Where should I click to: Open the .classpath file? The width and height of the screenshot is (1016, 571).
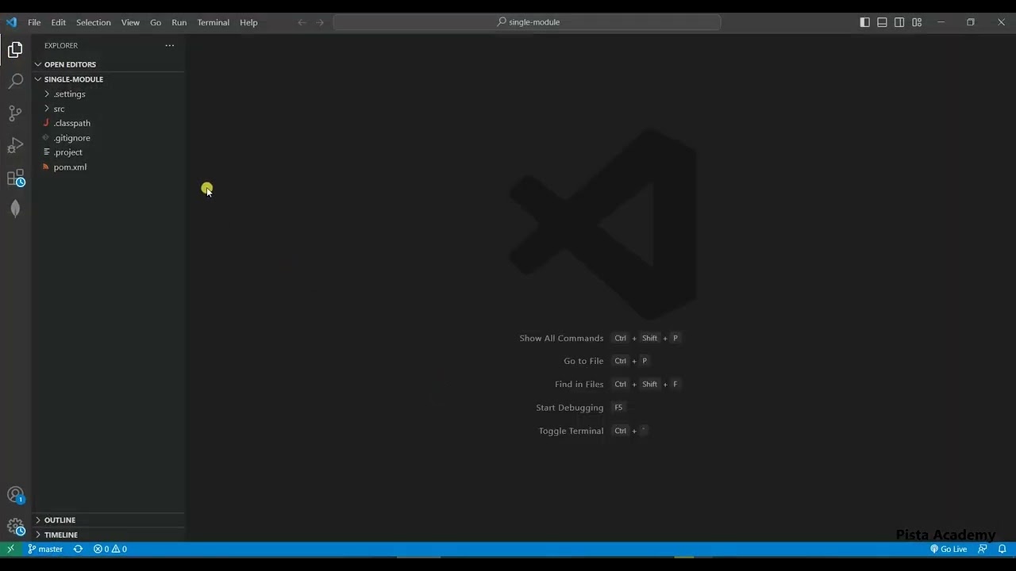[108, 123]
